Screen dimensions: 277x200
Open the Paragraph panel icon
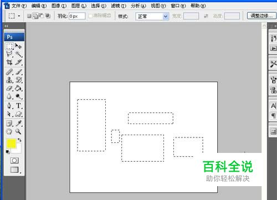pyautogui.click(x=273, y=116)
